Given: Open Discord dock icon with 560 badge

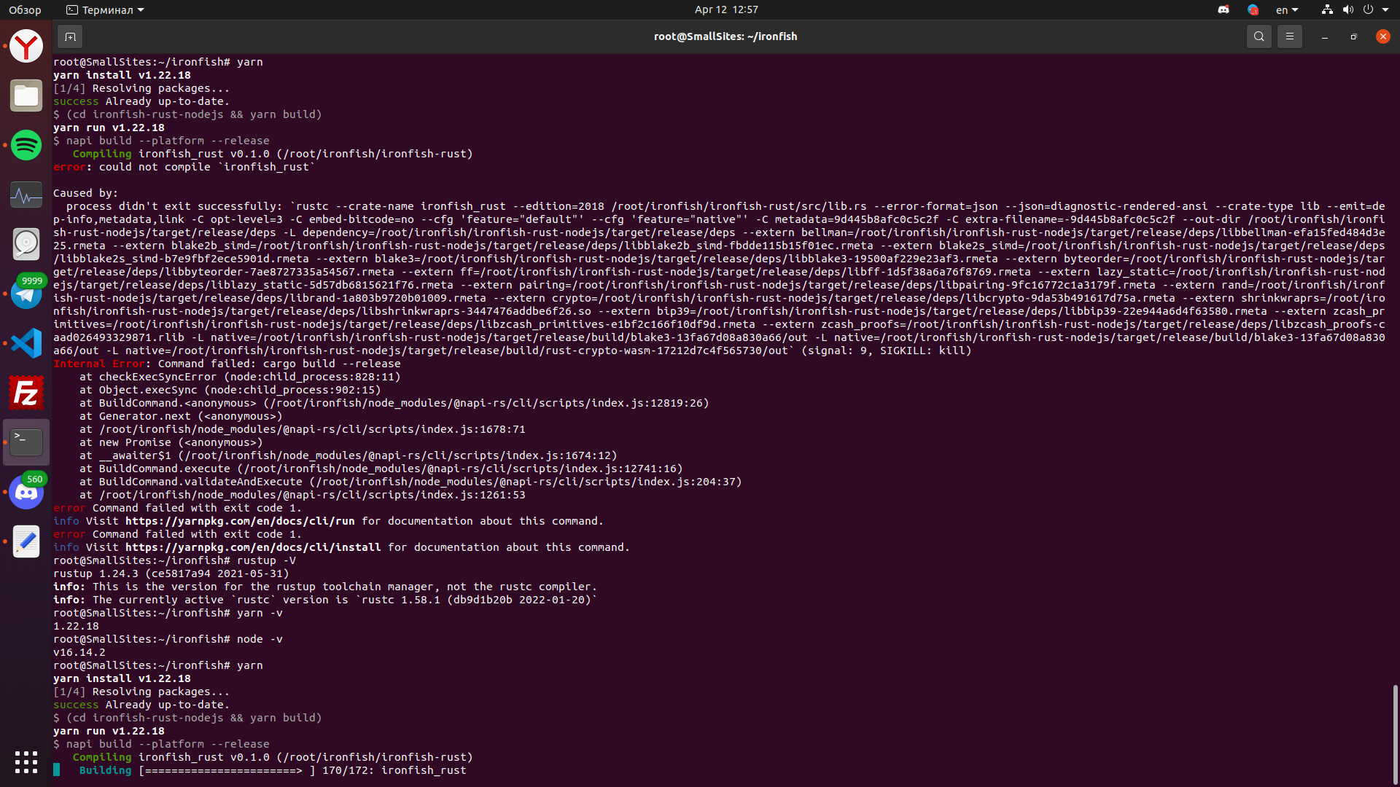Looking at the screenshot, I should click(x=26, y=492).
